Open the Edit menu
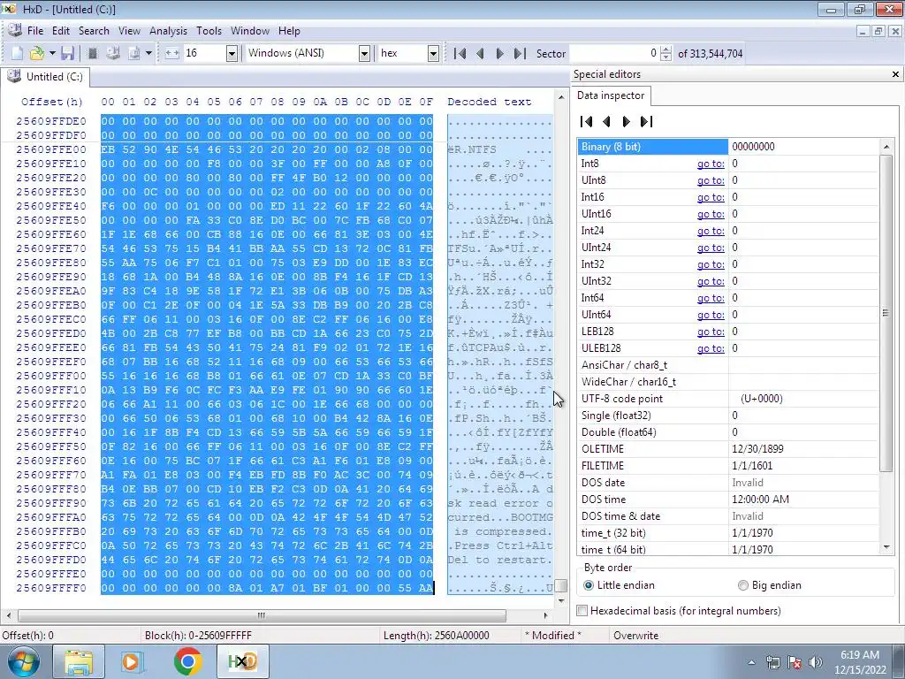 [x=61, y=31]
